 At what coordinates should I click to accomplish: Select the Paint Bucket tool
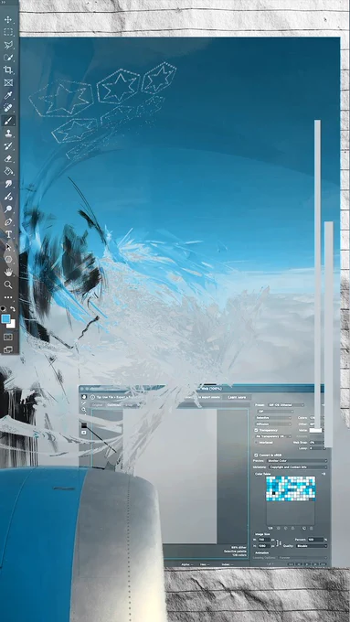click(x=8, y=171)
